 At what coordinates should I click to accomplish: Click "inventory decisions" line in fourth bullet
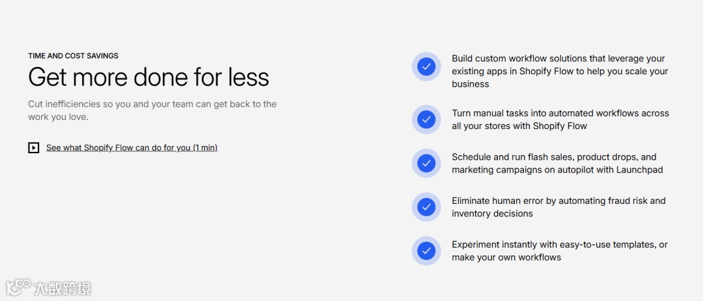coord(492,214)
